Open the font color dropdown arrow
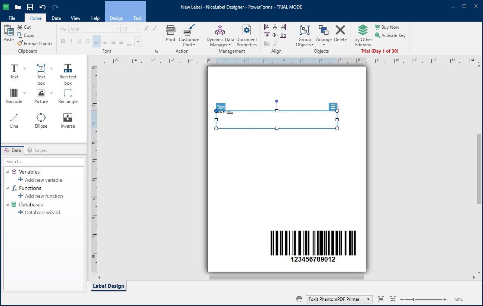This screenshot has width=483, height=306. pos(138,41)
